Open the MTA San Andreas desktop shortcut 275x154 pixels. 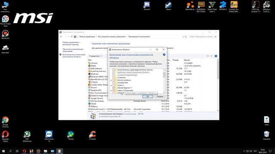[x=256, y=7]
